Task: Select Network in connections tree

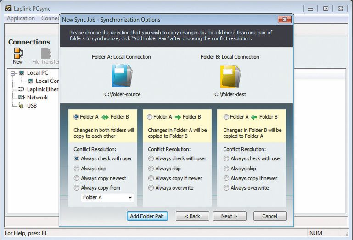Action: [37, 97]
